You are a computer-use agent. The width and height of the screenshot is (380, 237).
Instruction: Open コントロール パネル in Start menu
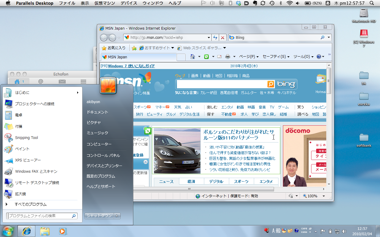pos(103,155)
